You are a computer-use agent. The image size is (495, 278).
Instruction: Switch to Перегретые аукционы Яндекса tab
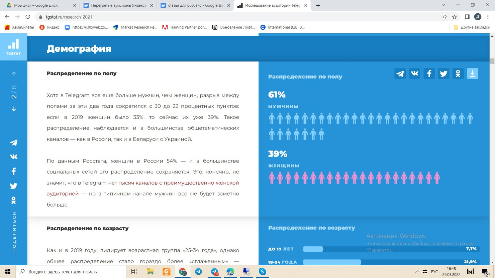tap(118, 5)
